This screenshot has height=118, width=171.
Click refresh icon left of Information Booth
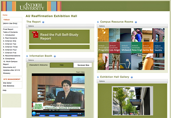tap(27, 56)
